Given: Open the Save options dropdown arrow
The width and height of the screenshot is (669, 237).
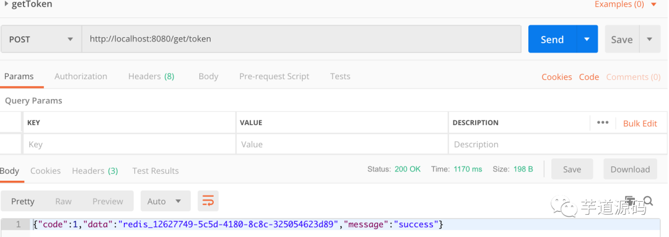Looking at the screenshot, I should [649, 39].
